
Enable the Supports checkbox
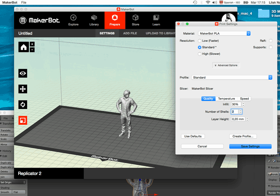271,47
